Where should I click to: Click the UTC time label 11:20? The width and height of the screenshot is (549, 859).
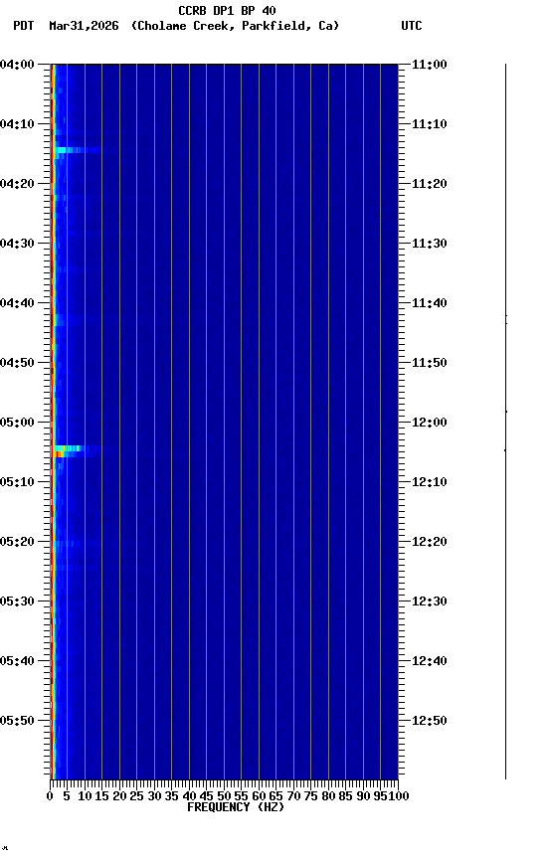[429, 185]
